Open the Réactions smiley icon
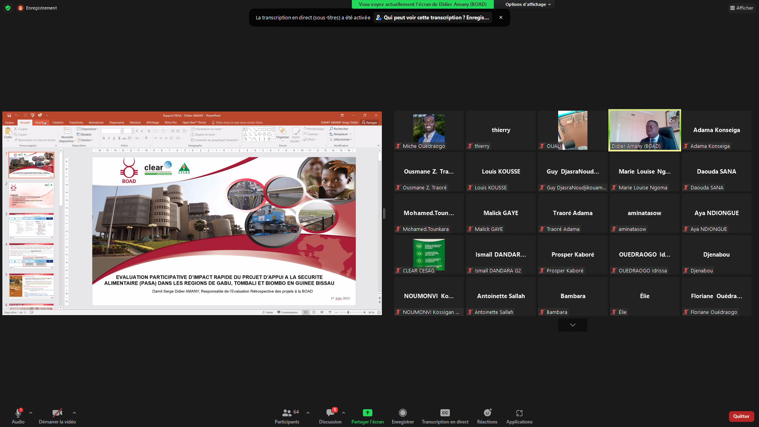The height and width of the screenshot is (427, 759). (x=487, y=413)
